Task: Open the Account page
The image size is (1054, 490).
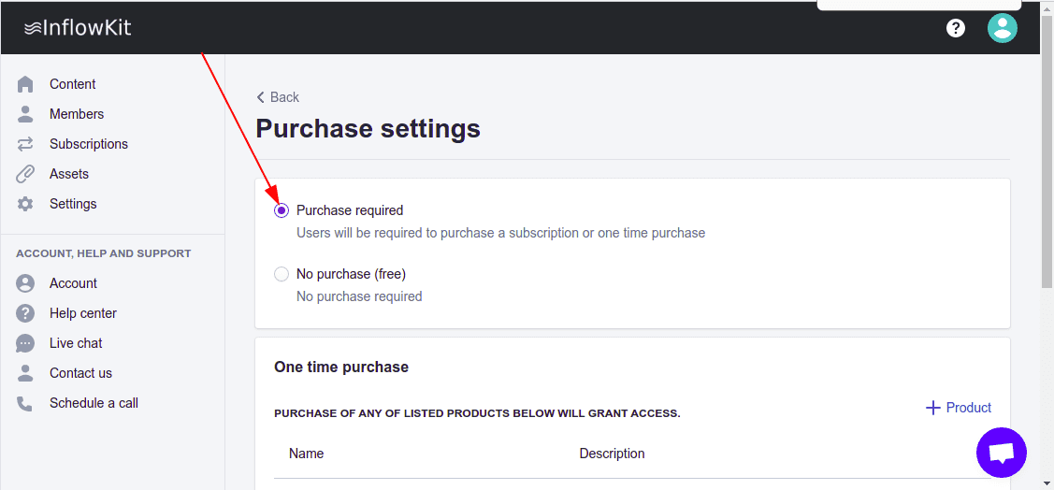Action: (x=73, y=283)
